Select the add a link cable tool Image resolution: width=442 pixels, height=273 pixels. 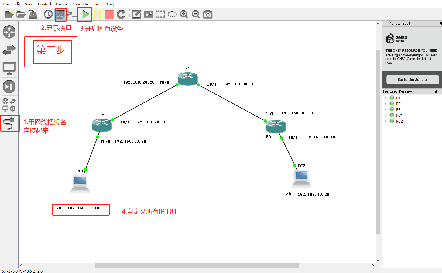(9, 123)
